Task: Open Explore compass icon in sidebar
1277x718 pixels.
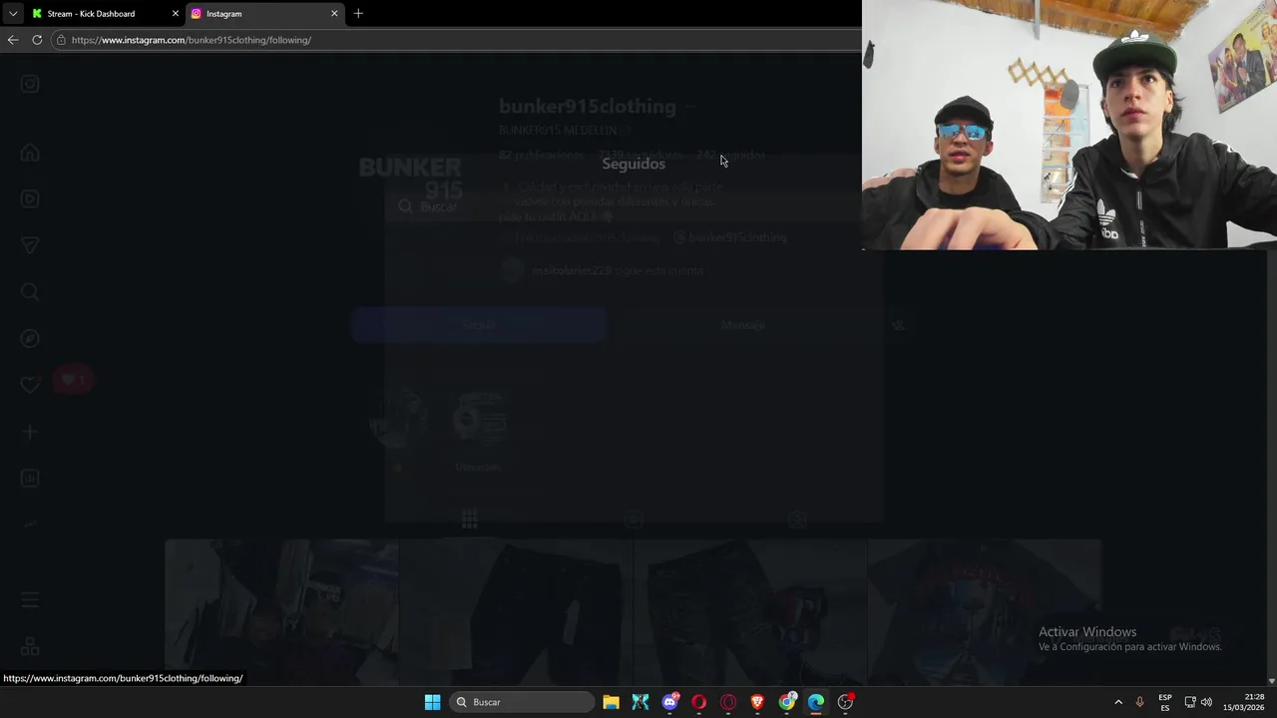Action: [x=30, y=339]
